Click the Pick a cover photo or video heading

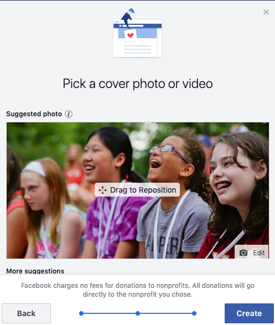138,84
